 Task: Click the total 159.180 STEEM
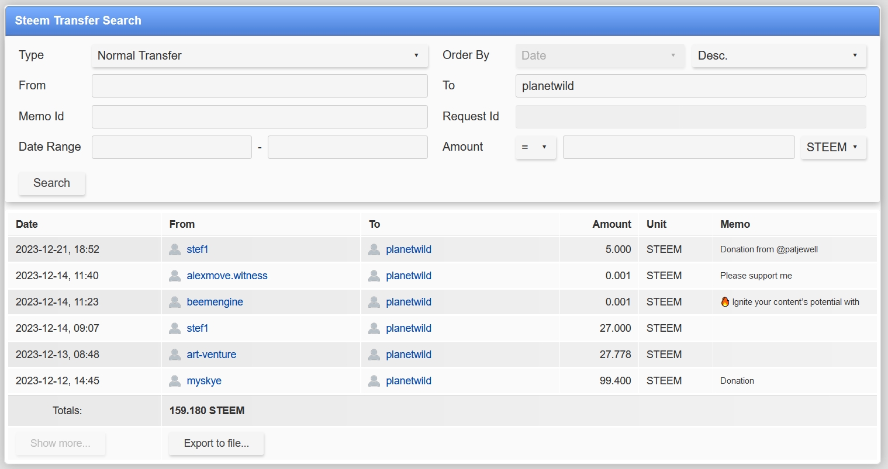[x=207, y=411]
